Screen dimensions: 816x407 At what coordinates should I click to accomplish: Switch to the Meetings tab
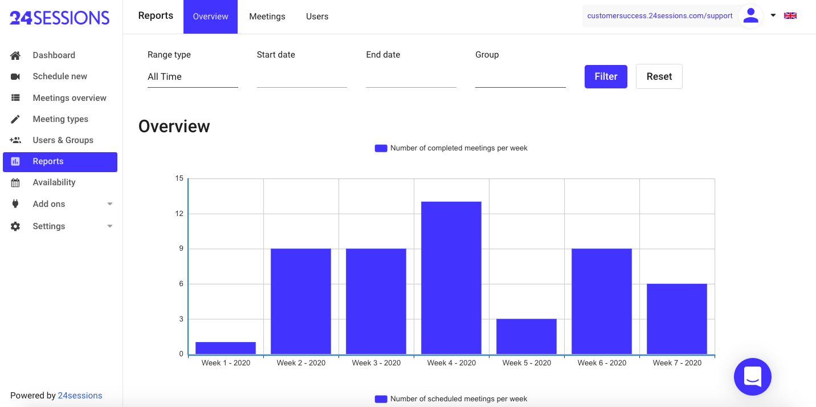pos(267,17)
